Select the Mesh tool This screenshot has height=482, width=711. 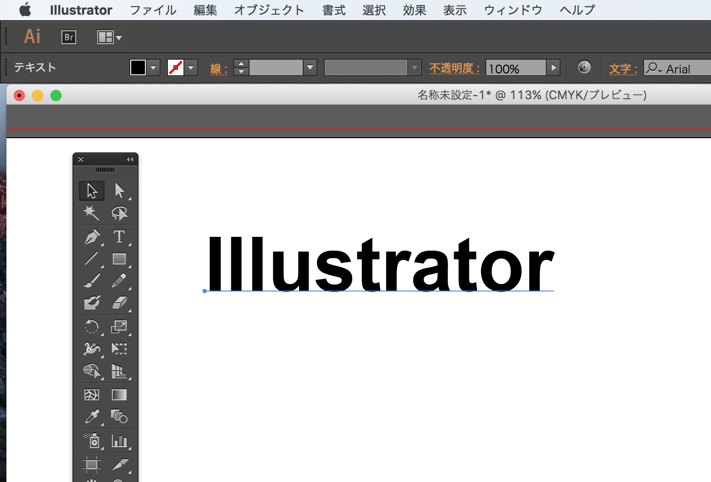pyautogui.click(x=92, y=395)
